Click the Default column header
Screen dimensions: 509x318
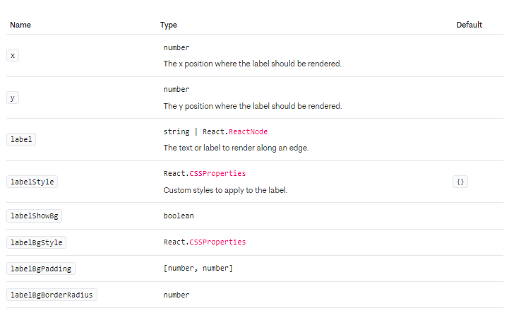click(x=469, y=25)
